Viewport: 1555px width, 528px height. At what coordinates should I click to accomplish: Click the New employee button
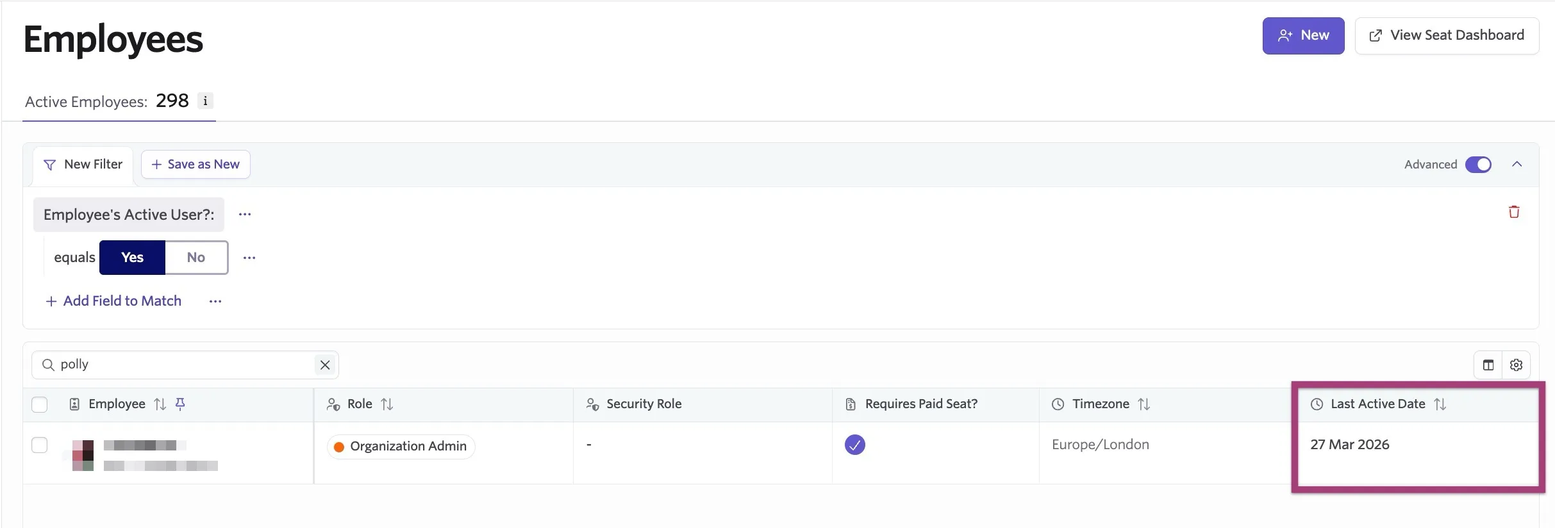(1304, 36)
